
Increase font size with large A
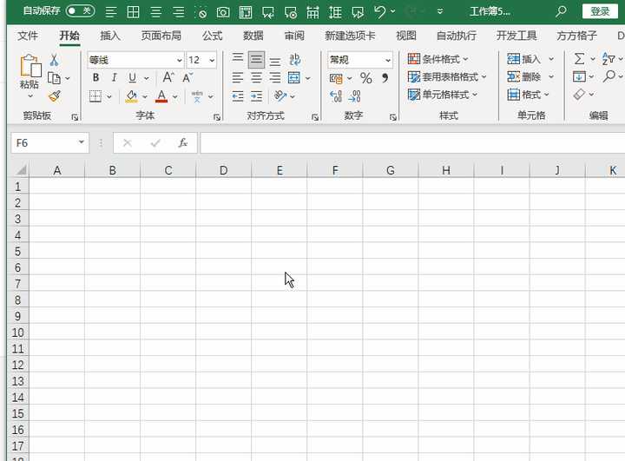click(x=168, y=77)
